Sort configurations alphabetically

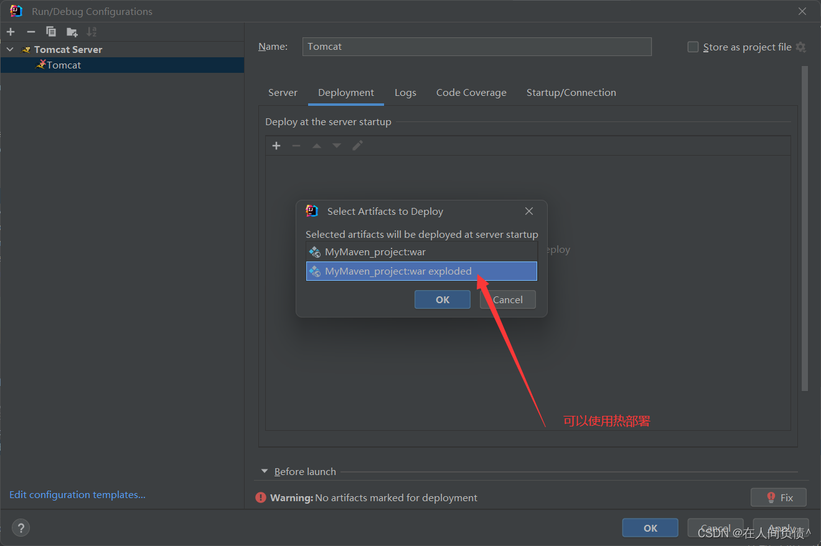pyautogui.click(x=91, y=32)
